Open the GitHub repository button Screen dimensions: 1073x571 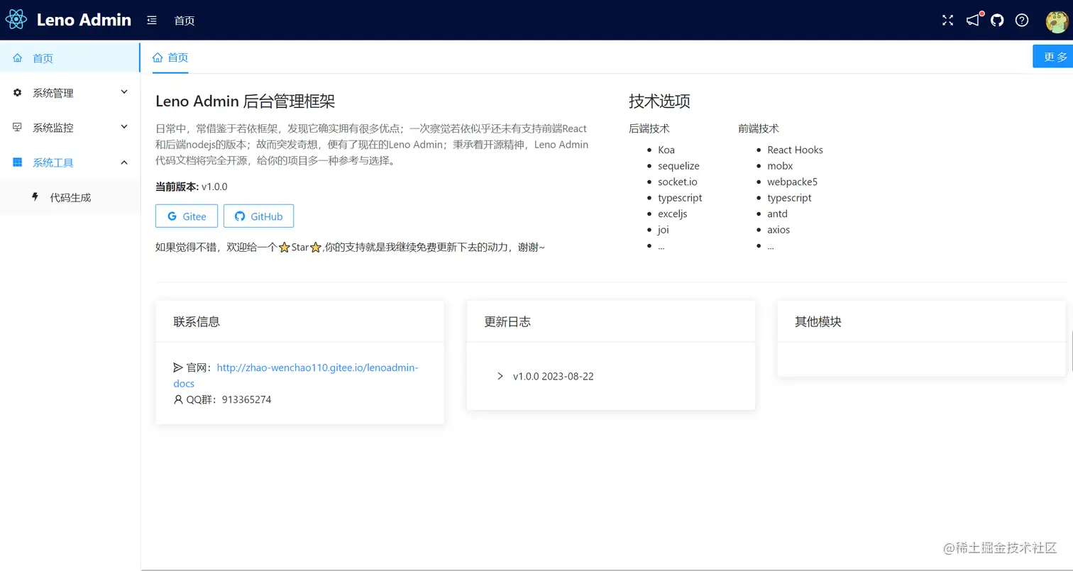click(258, 216)
